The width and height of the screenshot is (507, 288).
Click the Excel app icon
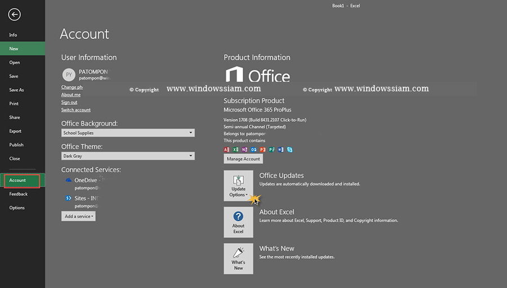click(235, 149)
